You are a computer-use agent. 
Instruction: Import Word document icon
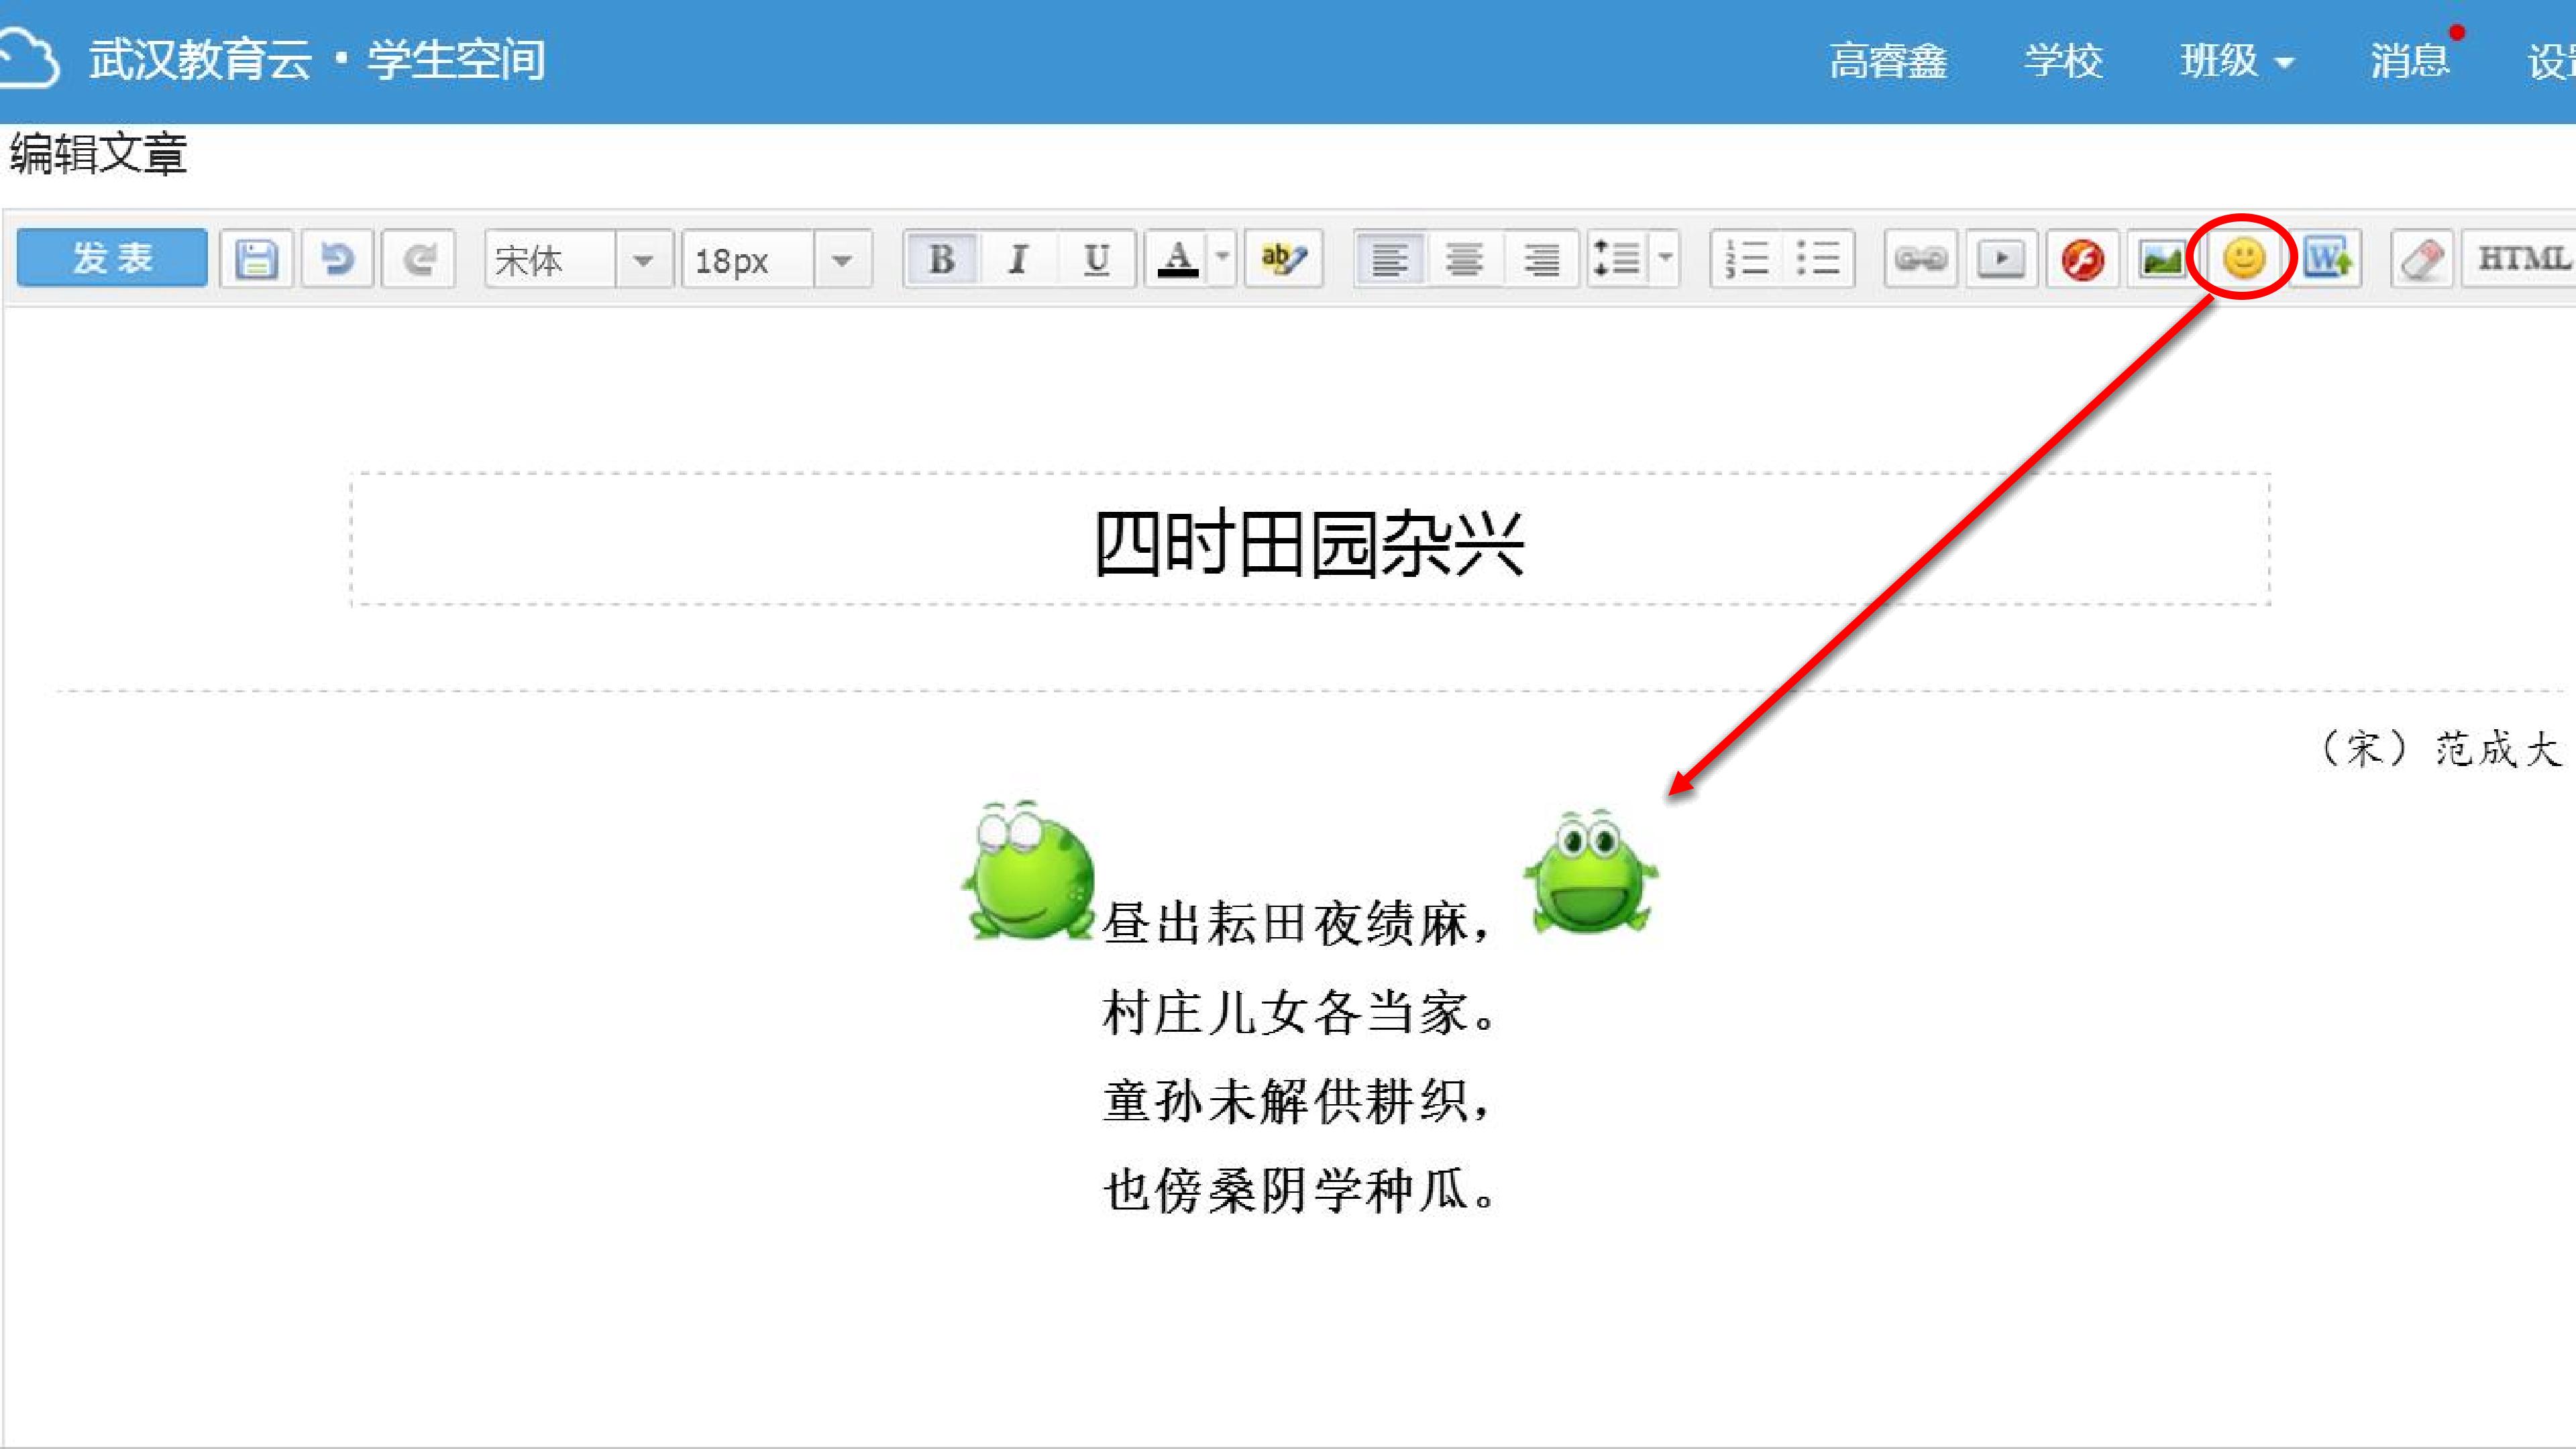2326,259
